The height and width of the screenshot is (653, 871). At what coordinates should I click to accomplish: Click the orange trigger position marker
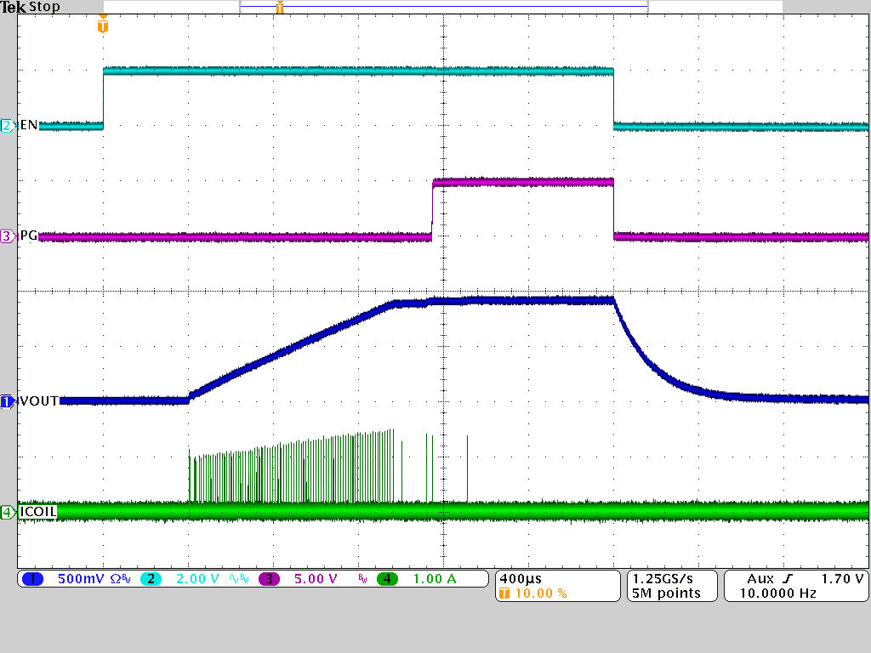coord(103,26)
